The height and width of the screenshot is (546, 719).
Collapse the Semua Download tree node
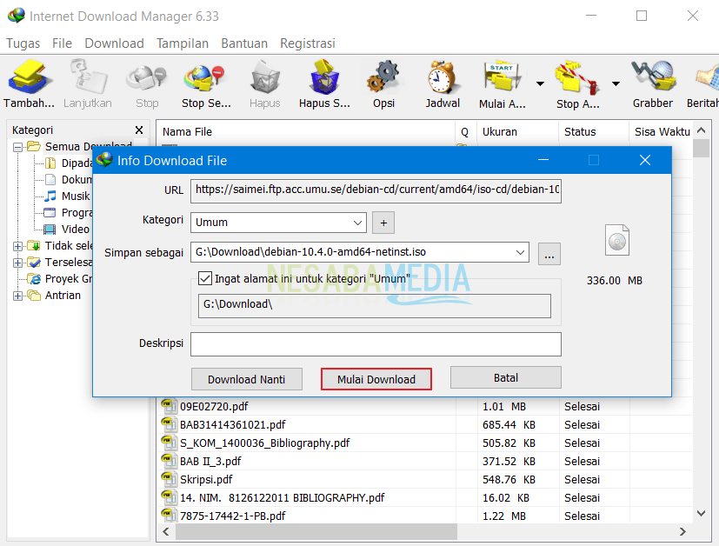click(x=18, y=147)
